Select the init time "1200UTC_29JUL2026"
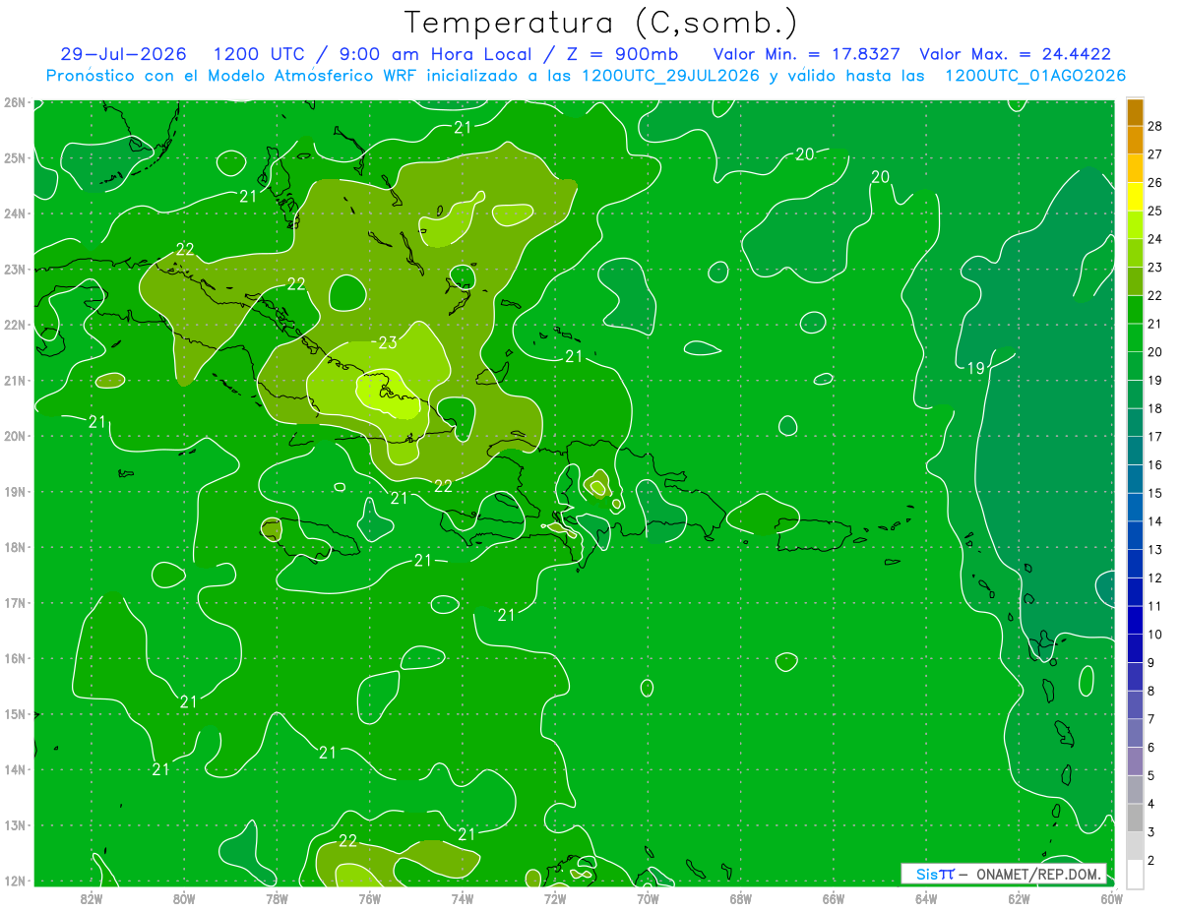 click(x=670, y=76)
